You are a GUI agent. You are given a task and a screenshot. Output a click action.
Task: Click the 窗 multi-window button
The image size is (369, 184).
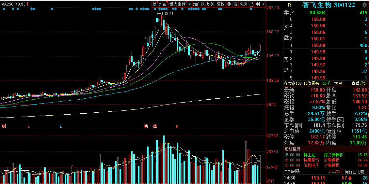tap(235, 4)
